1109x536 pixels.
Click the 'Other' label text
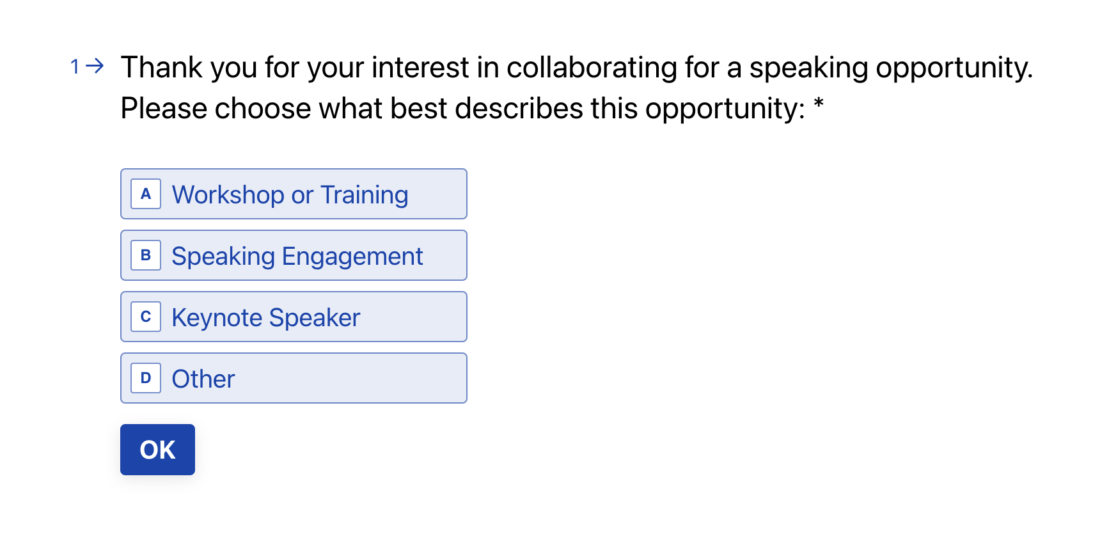pyautogui.click(x=203, y=379)
